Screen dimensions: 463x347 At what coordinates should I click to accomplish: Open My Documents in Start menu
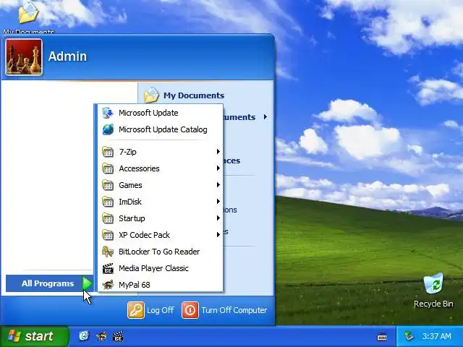194,95
